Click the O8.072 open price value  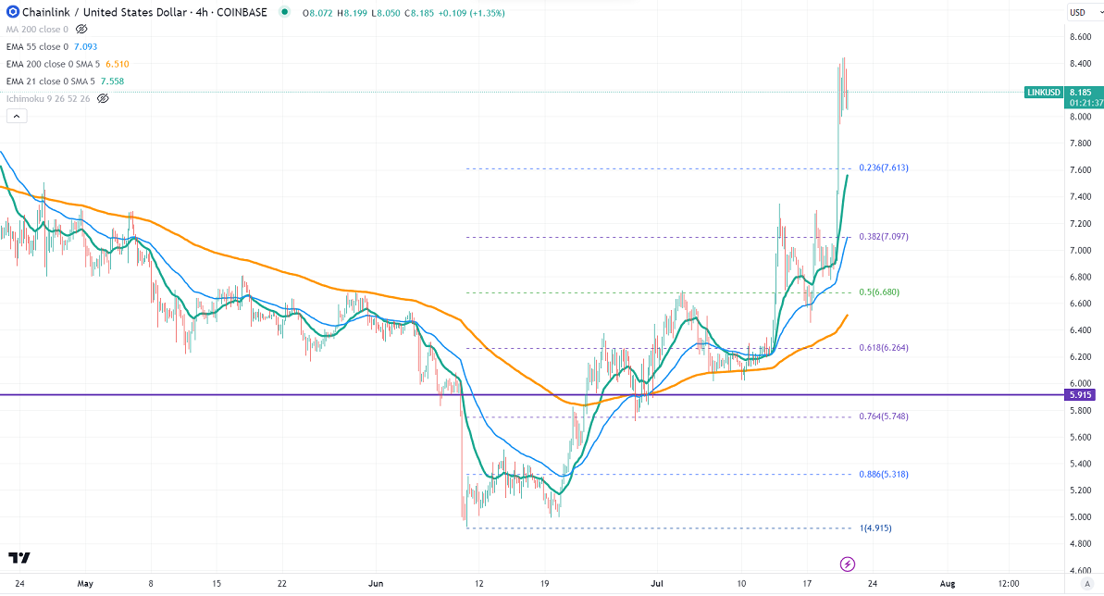pyautogui.click(x=317, y=13)
